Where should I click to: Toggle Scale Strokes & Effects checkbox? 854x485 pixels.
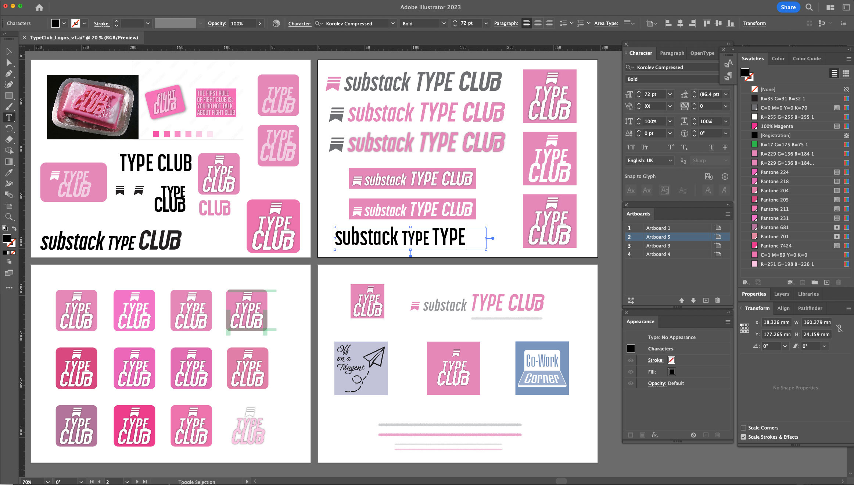pyautogui.click(x=743, y=437)
